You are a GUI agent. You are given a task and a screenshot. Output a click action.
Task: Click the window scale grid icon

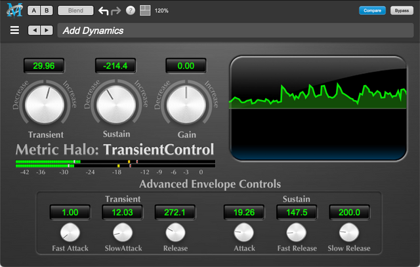(144, 11)
